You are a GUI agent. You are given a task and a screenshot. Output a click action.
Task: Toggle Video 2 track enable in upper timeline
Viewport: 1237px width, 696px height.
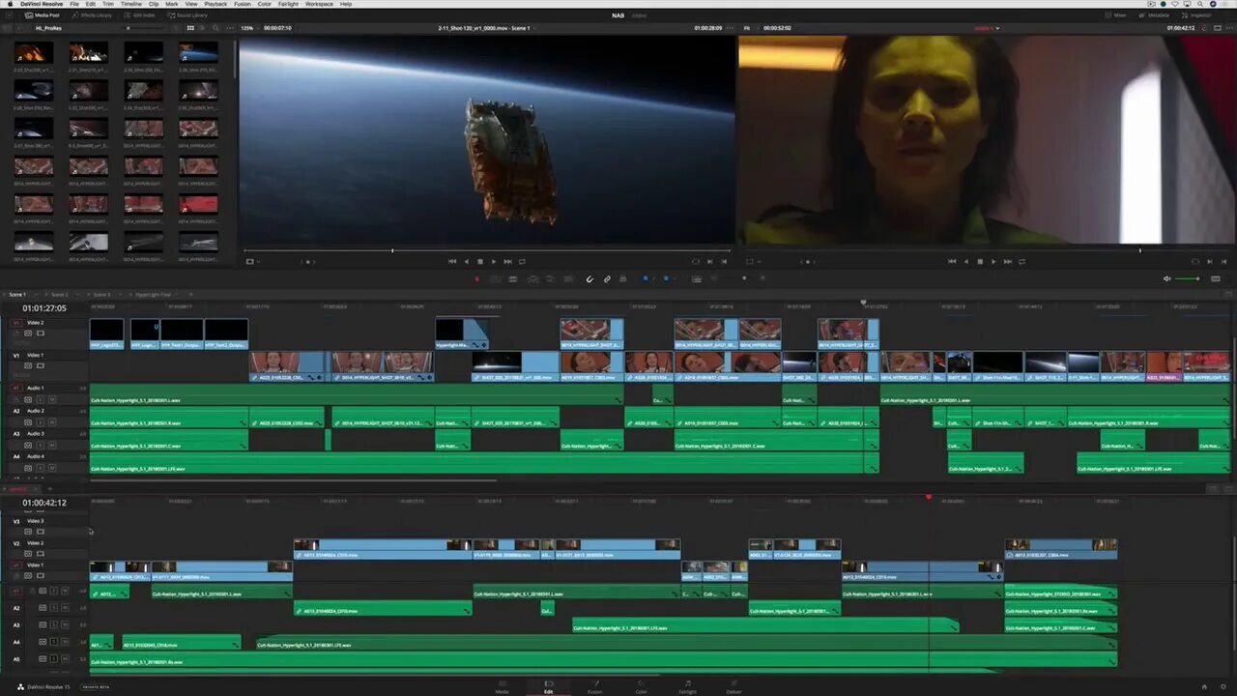click(x=41, y=333)
